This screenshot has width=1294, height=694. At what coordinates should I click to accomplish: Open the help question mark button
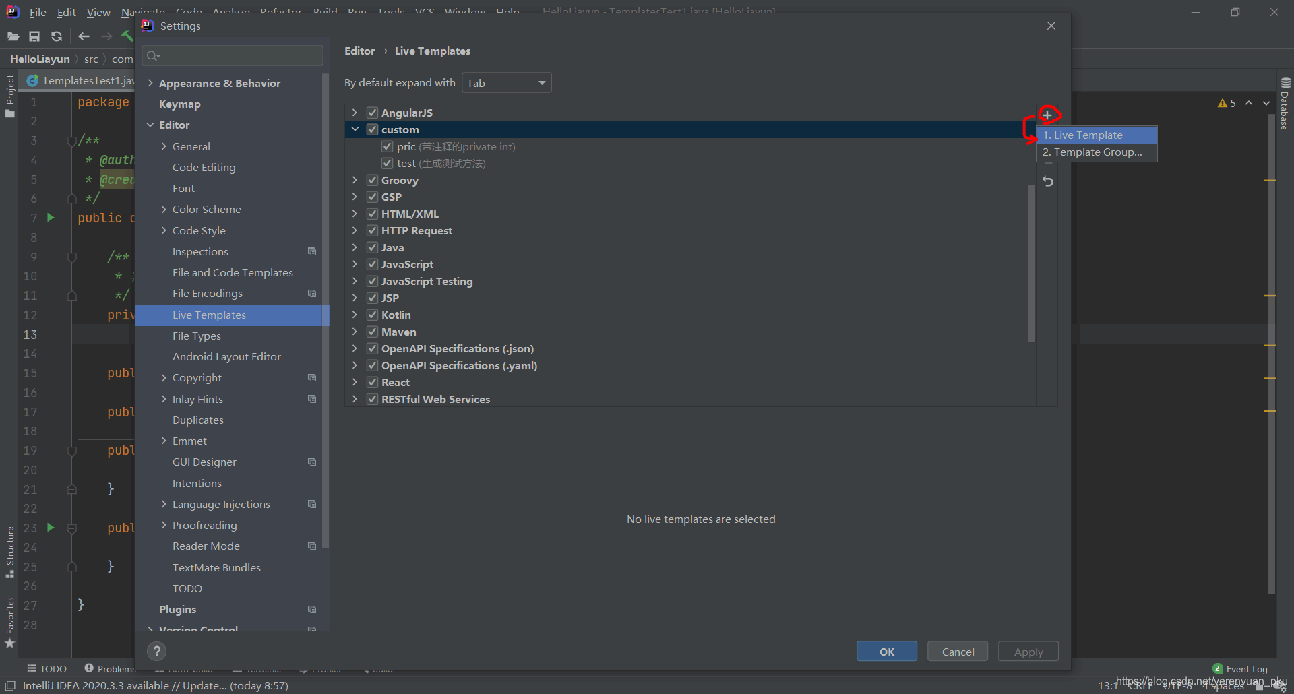click(156, 651)
